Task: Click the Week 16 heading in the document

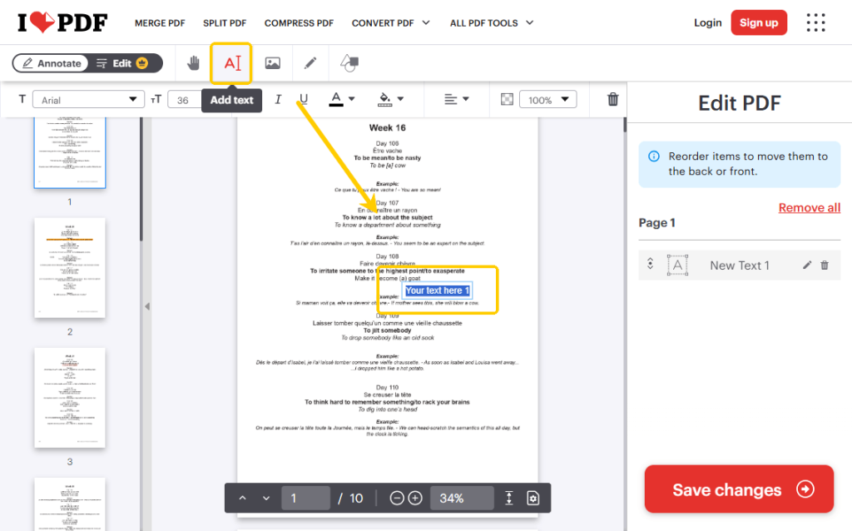Action: (x=388, y=127)
